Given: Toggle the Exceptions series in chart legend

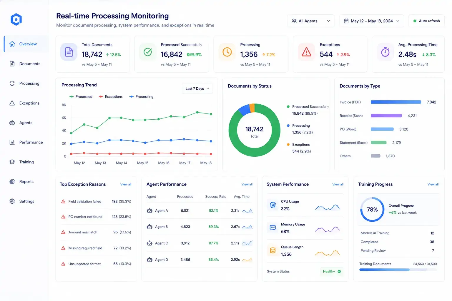Looking at the screenshot, I should pyautogui.click(x=111, y=96).
